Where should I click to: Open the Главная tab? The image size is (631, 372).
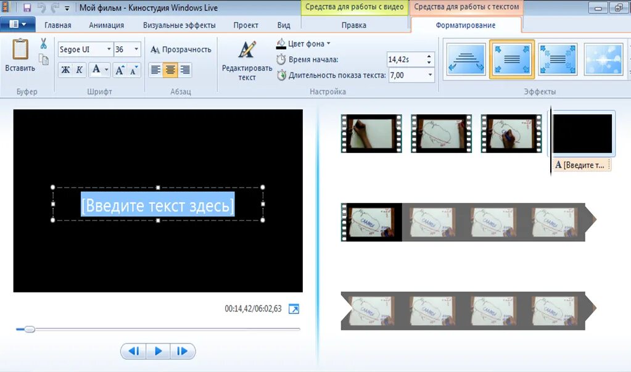coord(57,25)
